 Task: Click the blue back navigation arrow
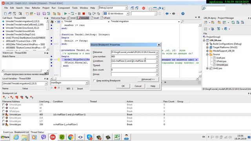point(167,14)
